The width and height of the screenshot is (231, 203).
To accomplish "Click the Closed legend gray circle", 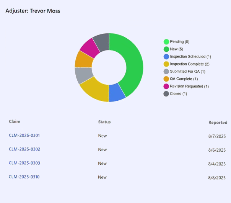I will coord(166,93).
